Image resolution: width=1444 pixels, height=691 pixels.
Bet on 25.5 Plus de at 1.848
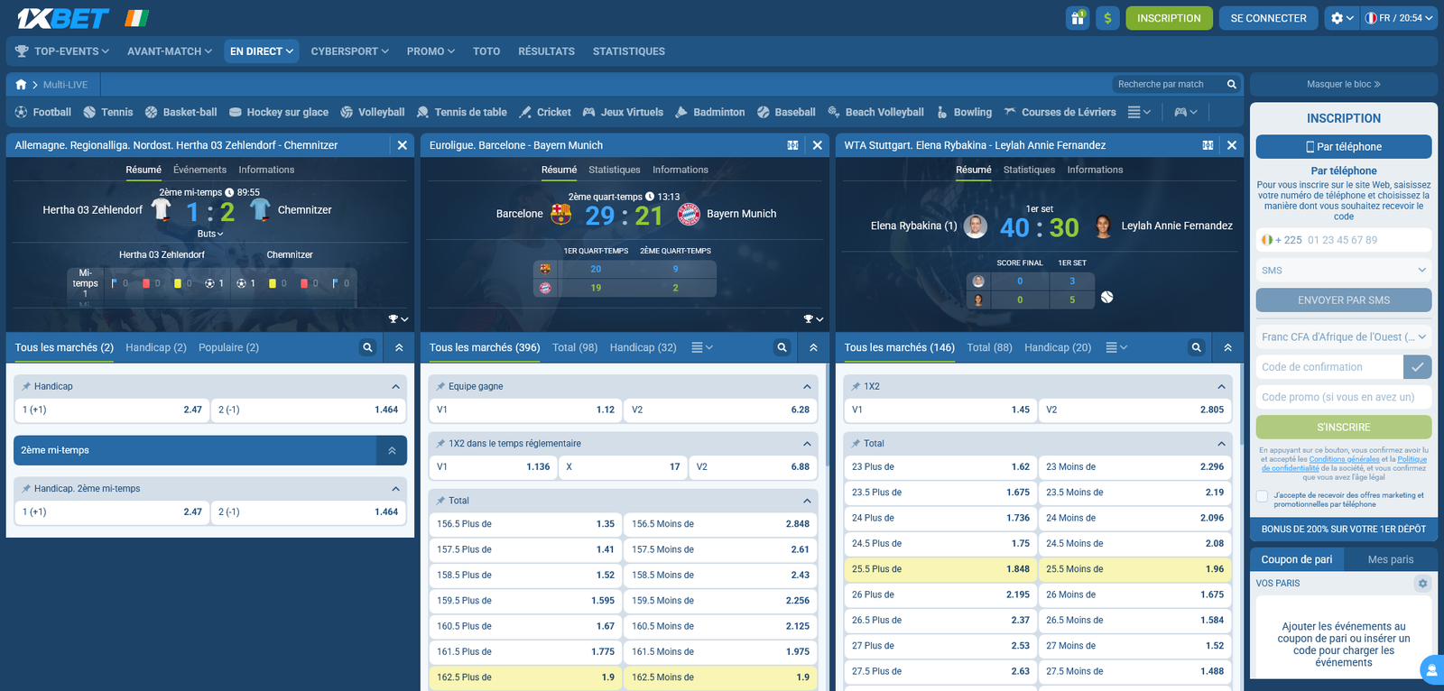(x=940, y=569)
